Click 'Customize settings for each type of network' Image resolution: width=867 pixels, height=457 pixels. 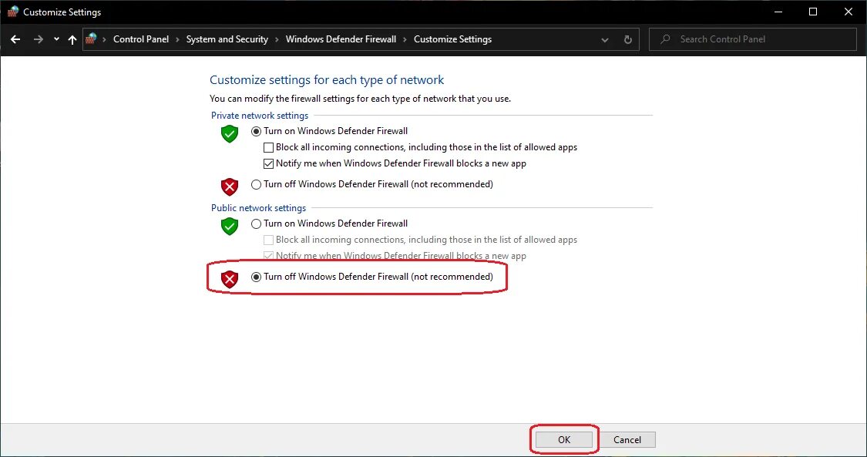coord(327,80)
